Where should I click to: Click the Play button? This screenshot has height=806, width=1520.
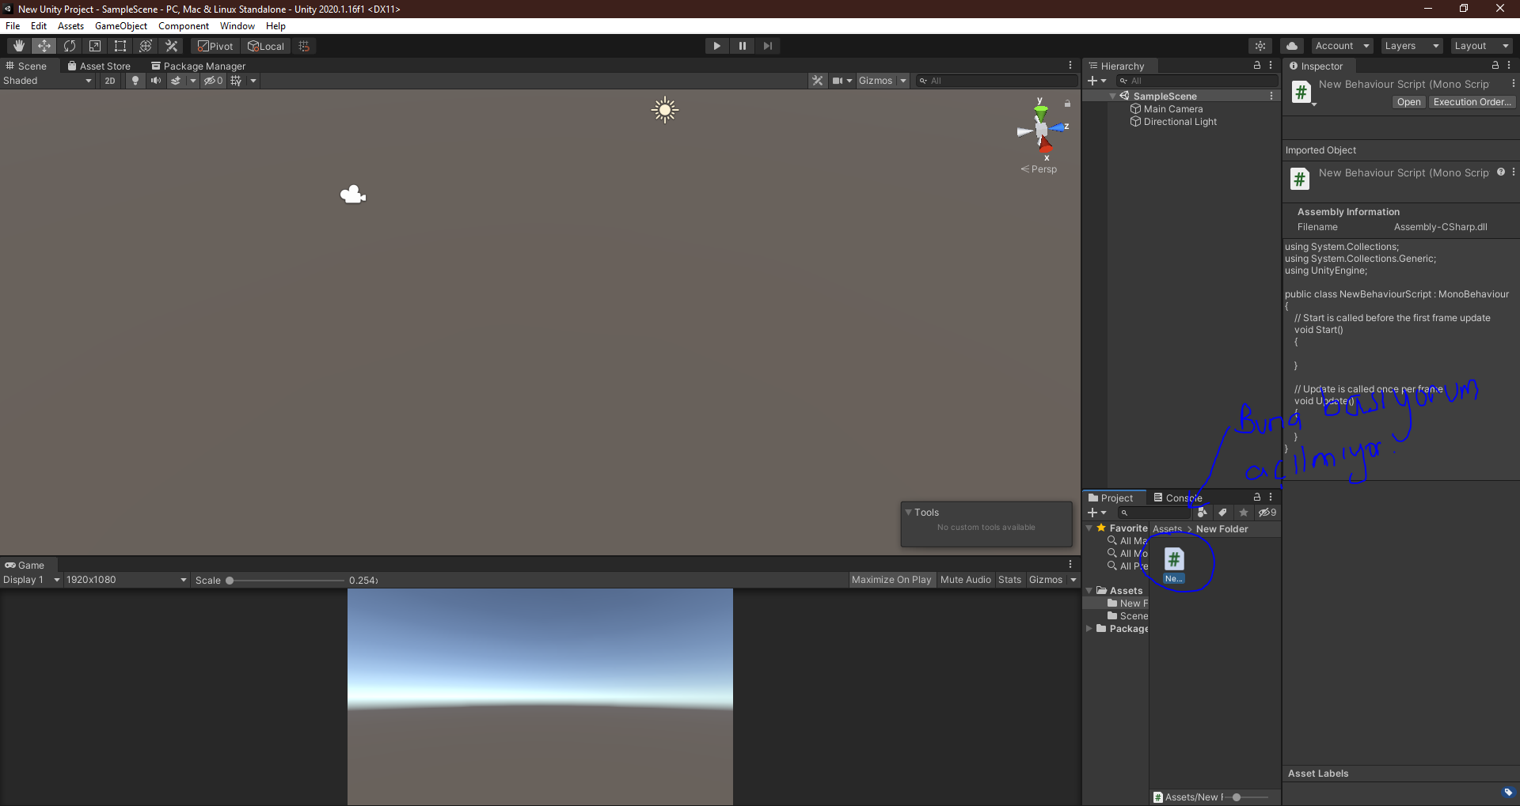click(x=716, y=46)
